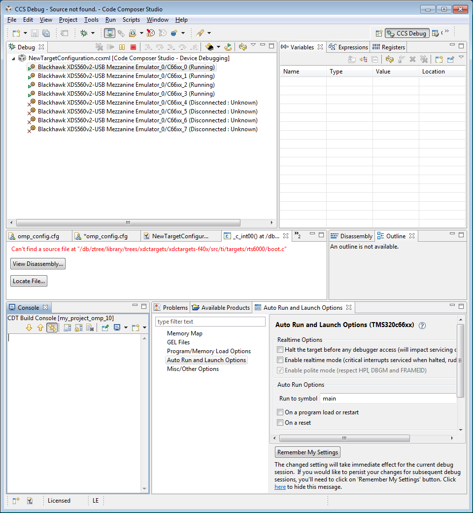Click the Scroll Lock arrows icon in Console

click(x=52, y=328)
